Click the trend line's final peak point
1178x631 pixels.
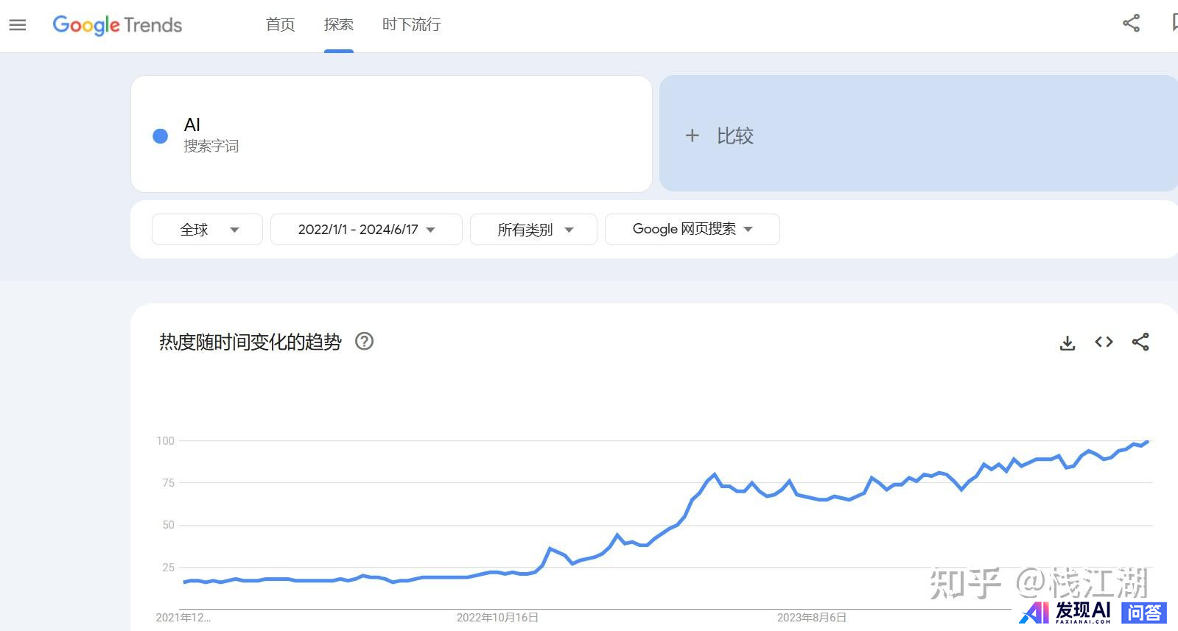pos(1147,442)
